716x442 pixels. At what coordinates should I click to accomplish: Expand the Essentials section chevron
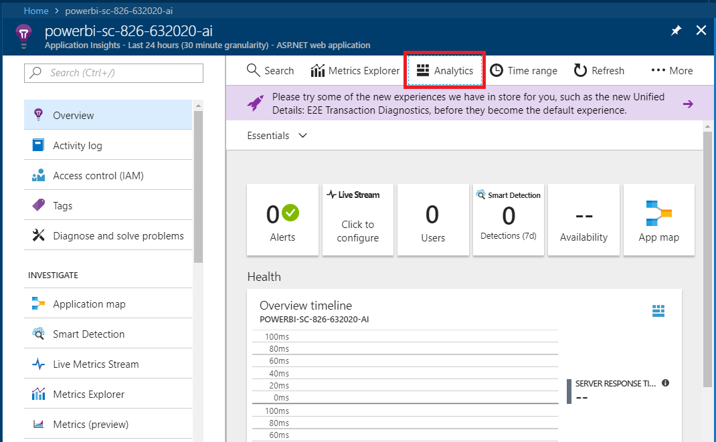click(x=302, y=136)
